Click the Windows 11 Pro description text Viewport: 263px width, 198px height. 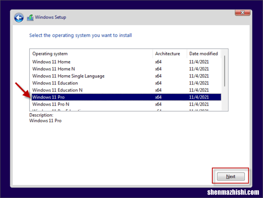[45, 121]
